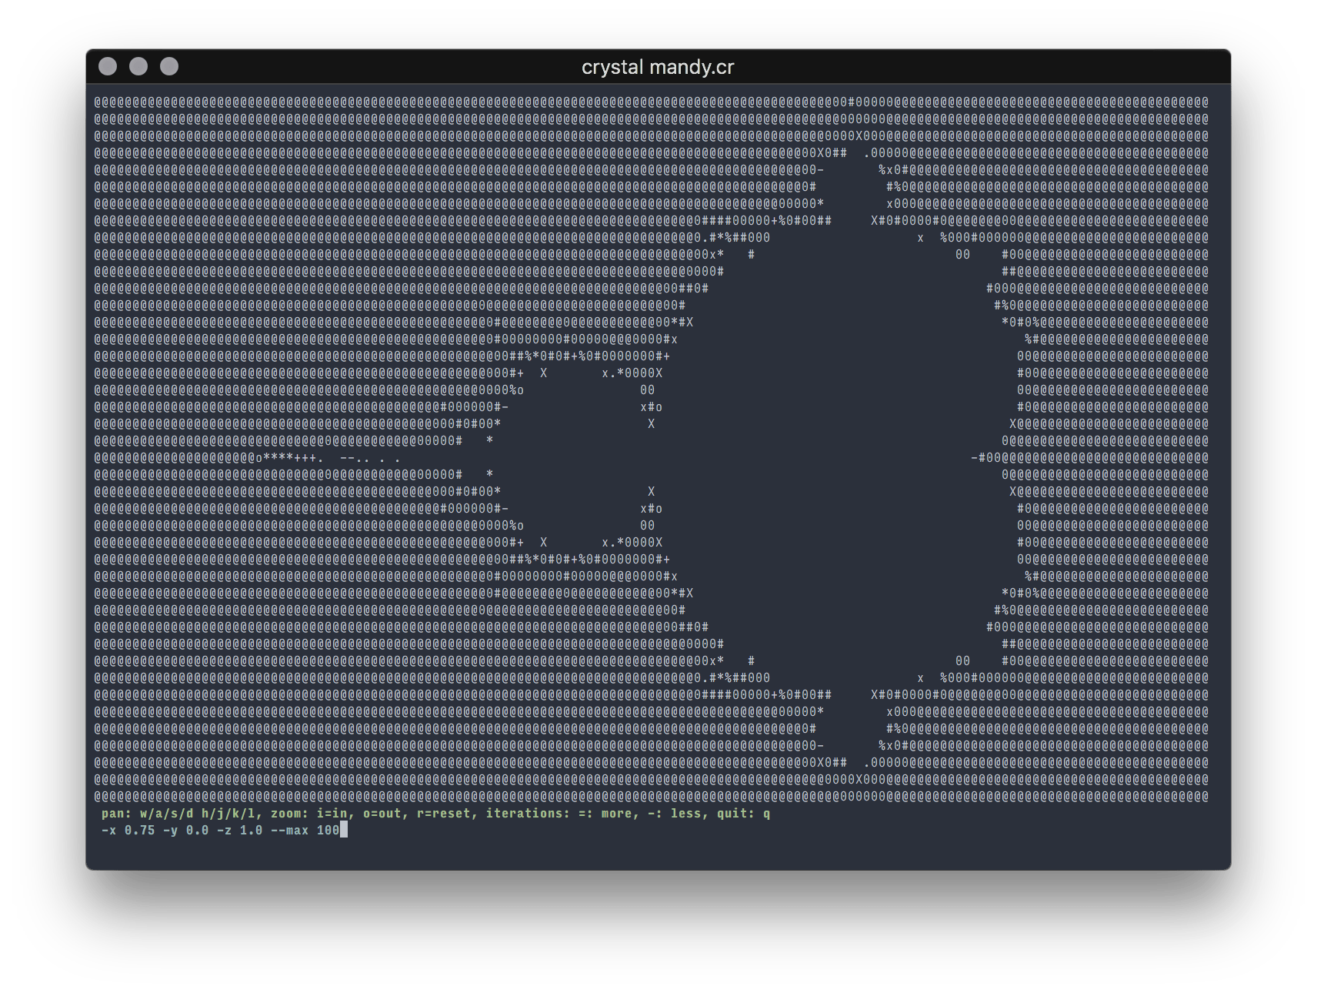Viewport: 1317px width, 993px height.
Task: Click the '-x 0.75' parameter value
Action: 128,831
